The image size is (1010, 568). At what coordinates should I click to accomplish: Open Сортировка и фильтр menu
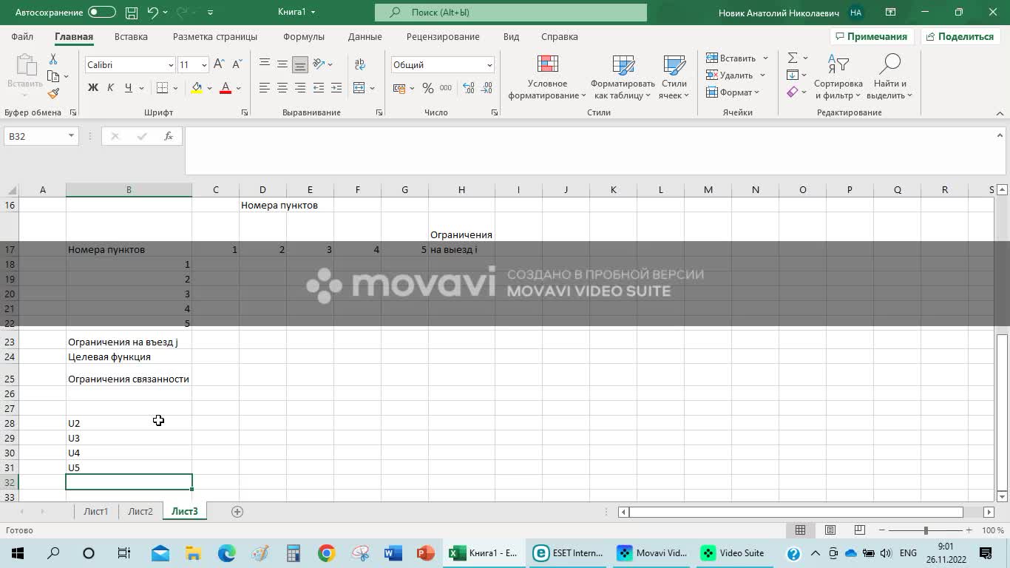click(x=838, y=77)
